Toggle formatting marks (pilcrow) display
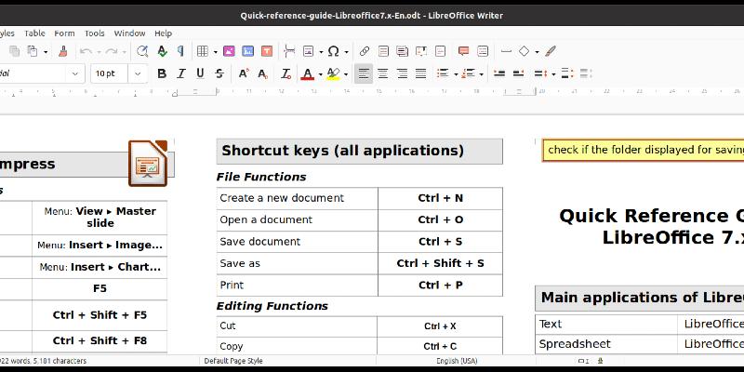 tap(180, 51)
